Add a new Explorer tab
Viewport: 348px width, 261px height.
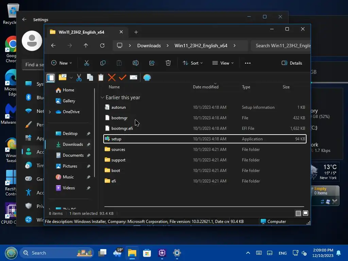136,32
